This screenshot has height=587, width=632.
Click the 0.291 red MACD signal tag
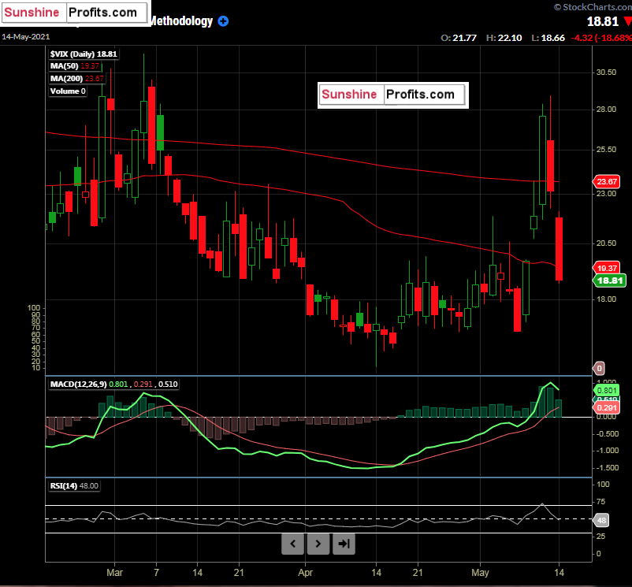coord(606,407)
